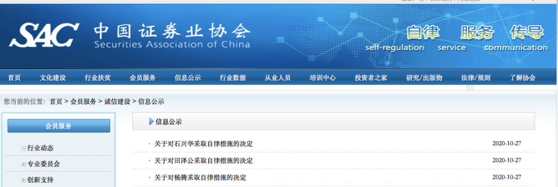This screenshot has width=558, height=187.
Task: Open notice 关于对石兴华采取自律措施的决定
Action: [203, 144]
